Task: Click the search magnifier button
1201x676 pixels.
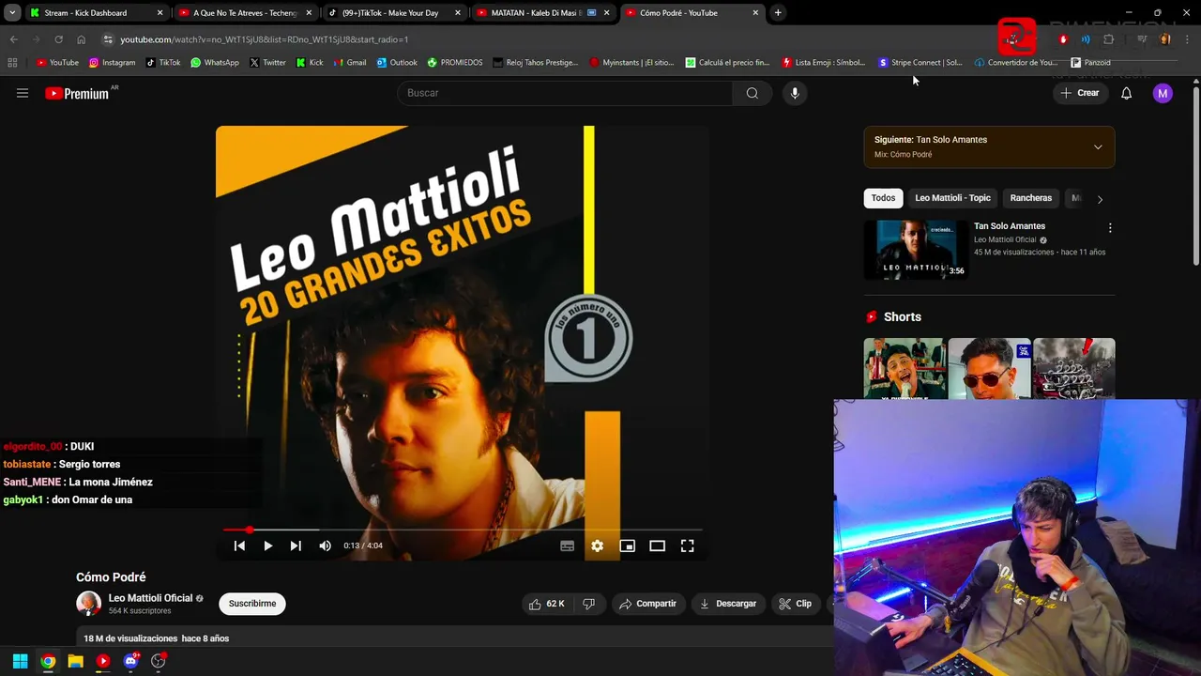Action: [x=752, y=93]
